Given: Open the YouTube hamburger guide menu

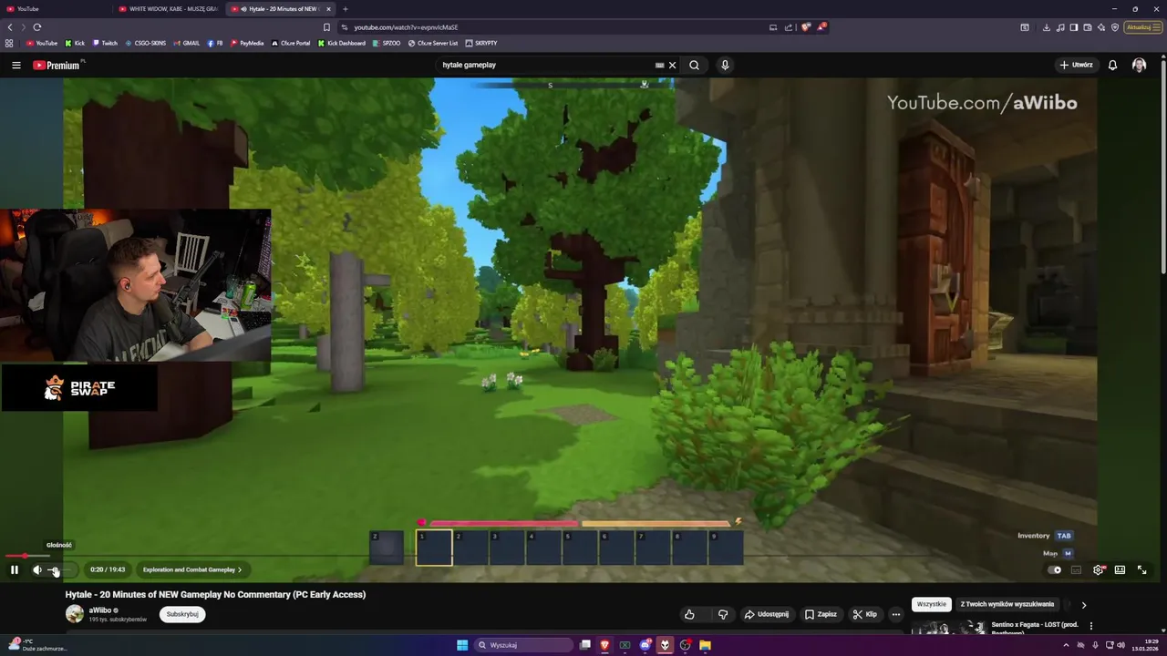Looking at the screenshot, I should (15, 65).
